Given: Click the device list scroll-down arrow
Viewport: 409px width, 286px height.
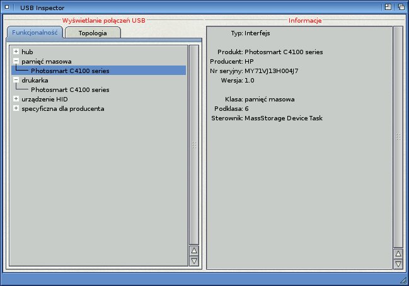Looking at the screenshot, I should pyautogui.click(x=194, y=261).
